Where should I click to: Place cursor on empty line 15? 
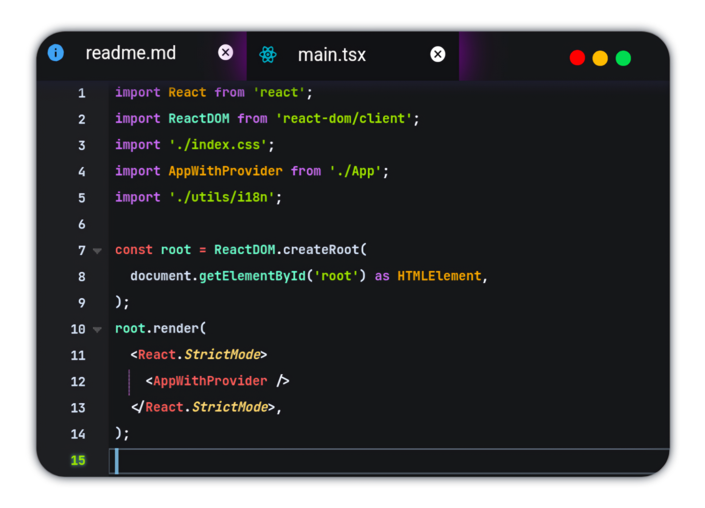click(352, 461)
